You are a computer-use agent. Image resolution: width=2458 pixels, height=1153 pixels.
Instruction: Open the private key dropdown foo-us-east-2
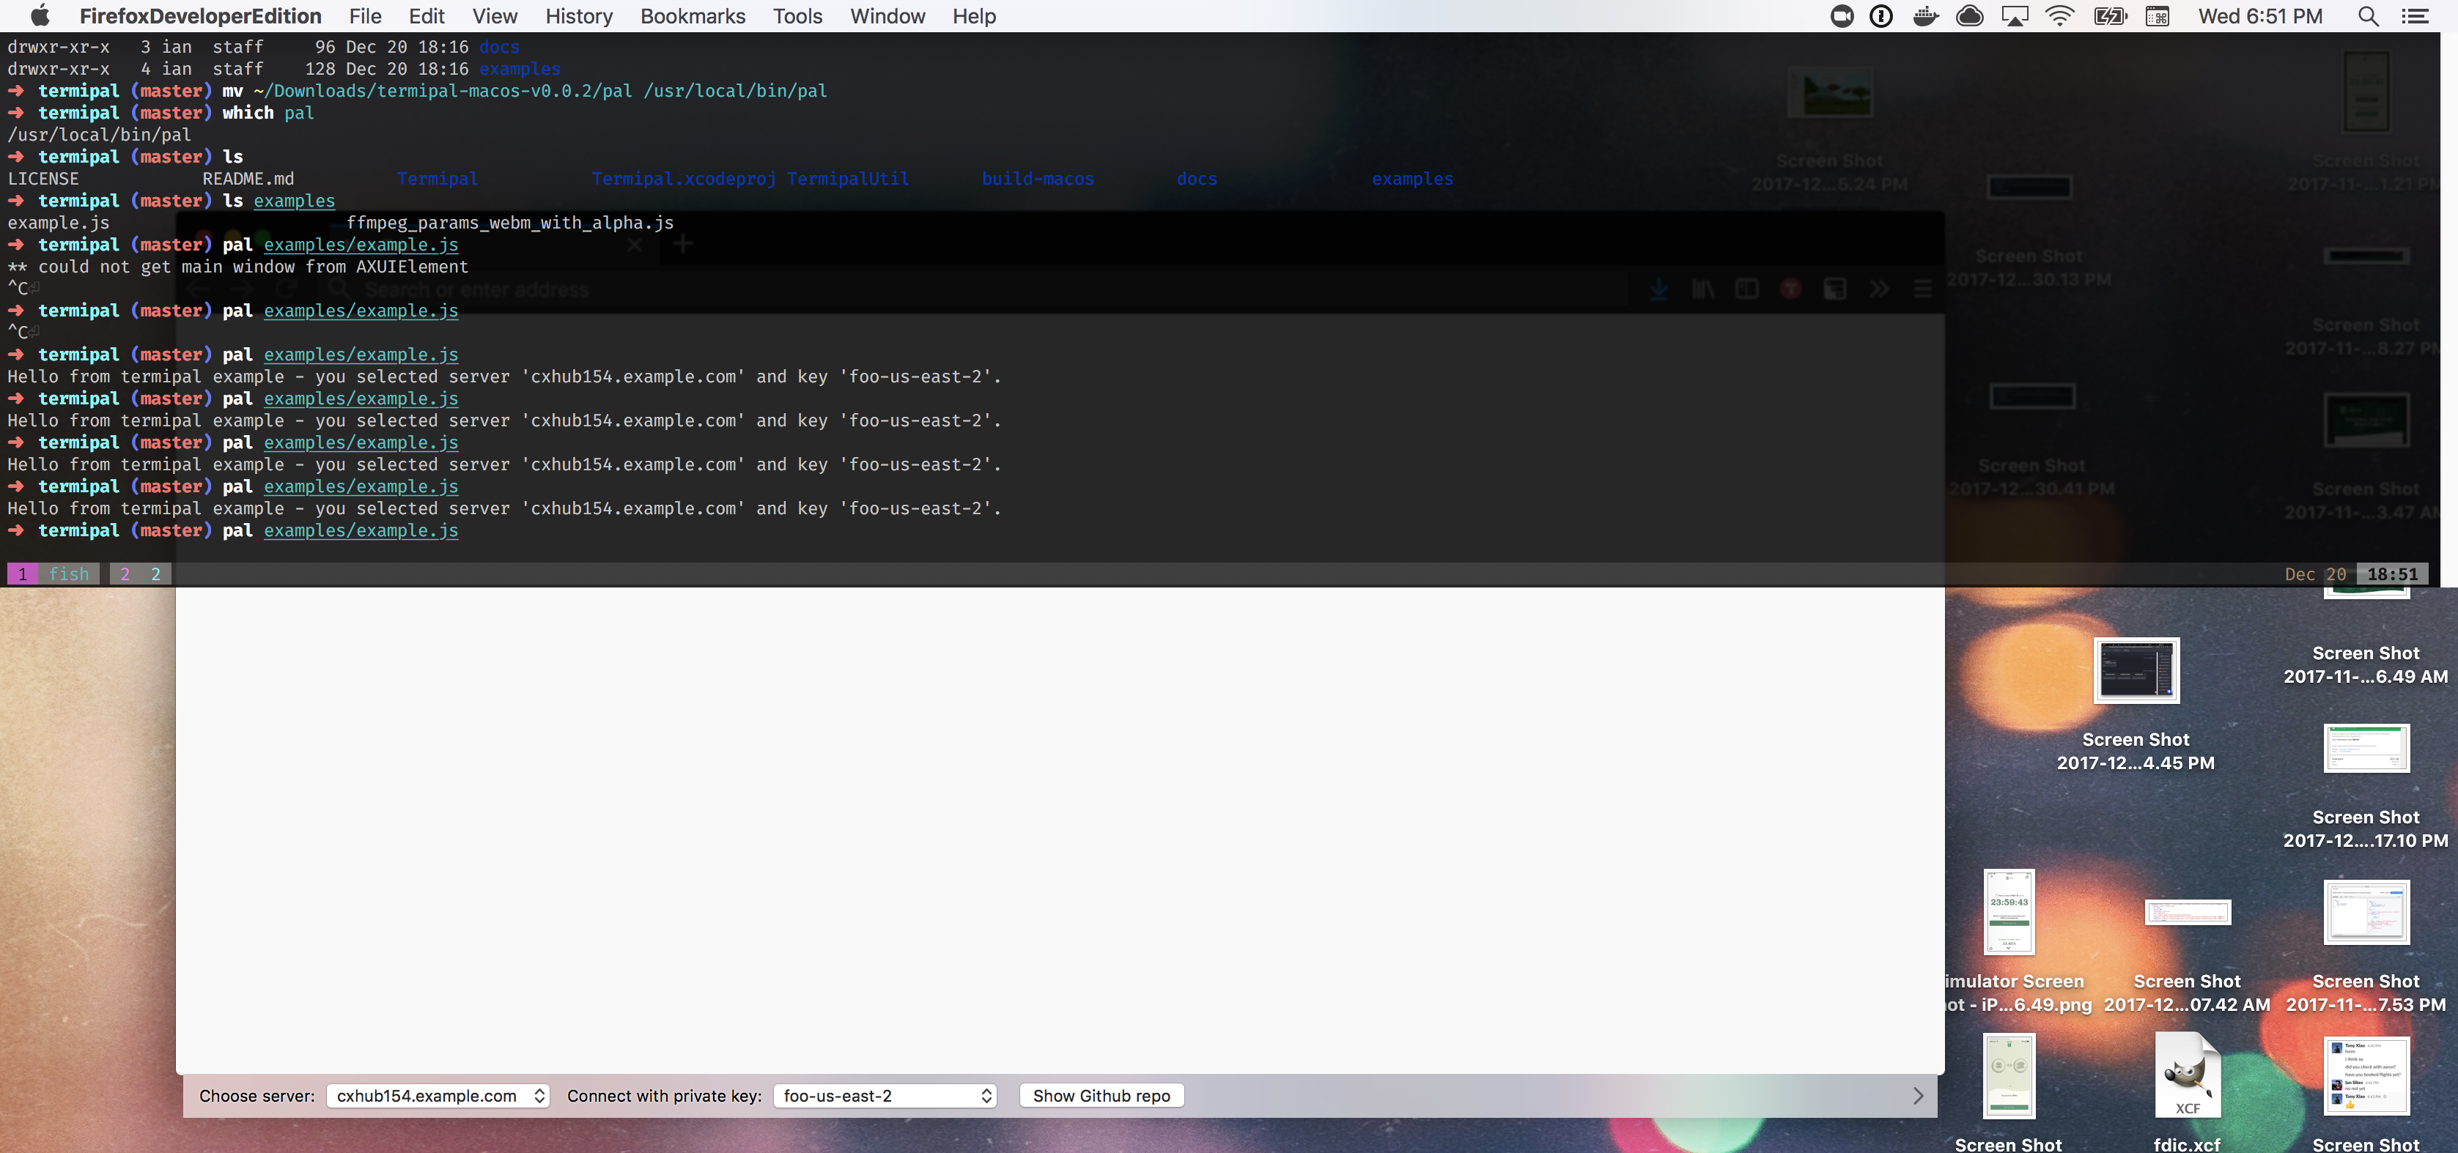tap(885, 1096)
